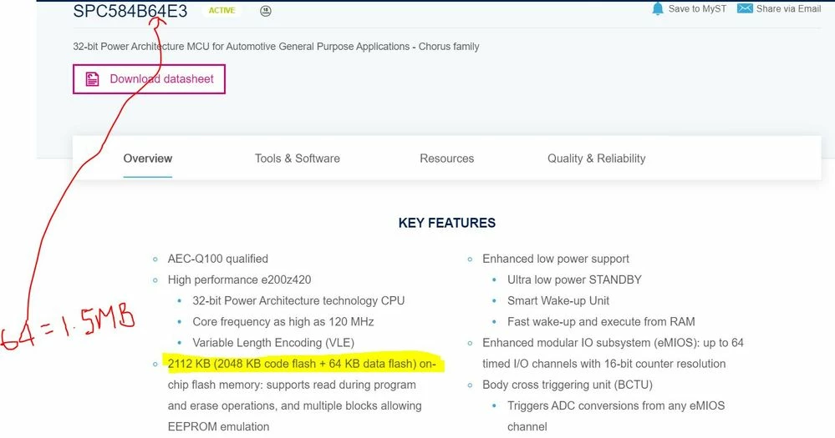
Task: Open the Save to MyST link
Action: click(697, 8)
